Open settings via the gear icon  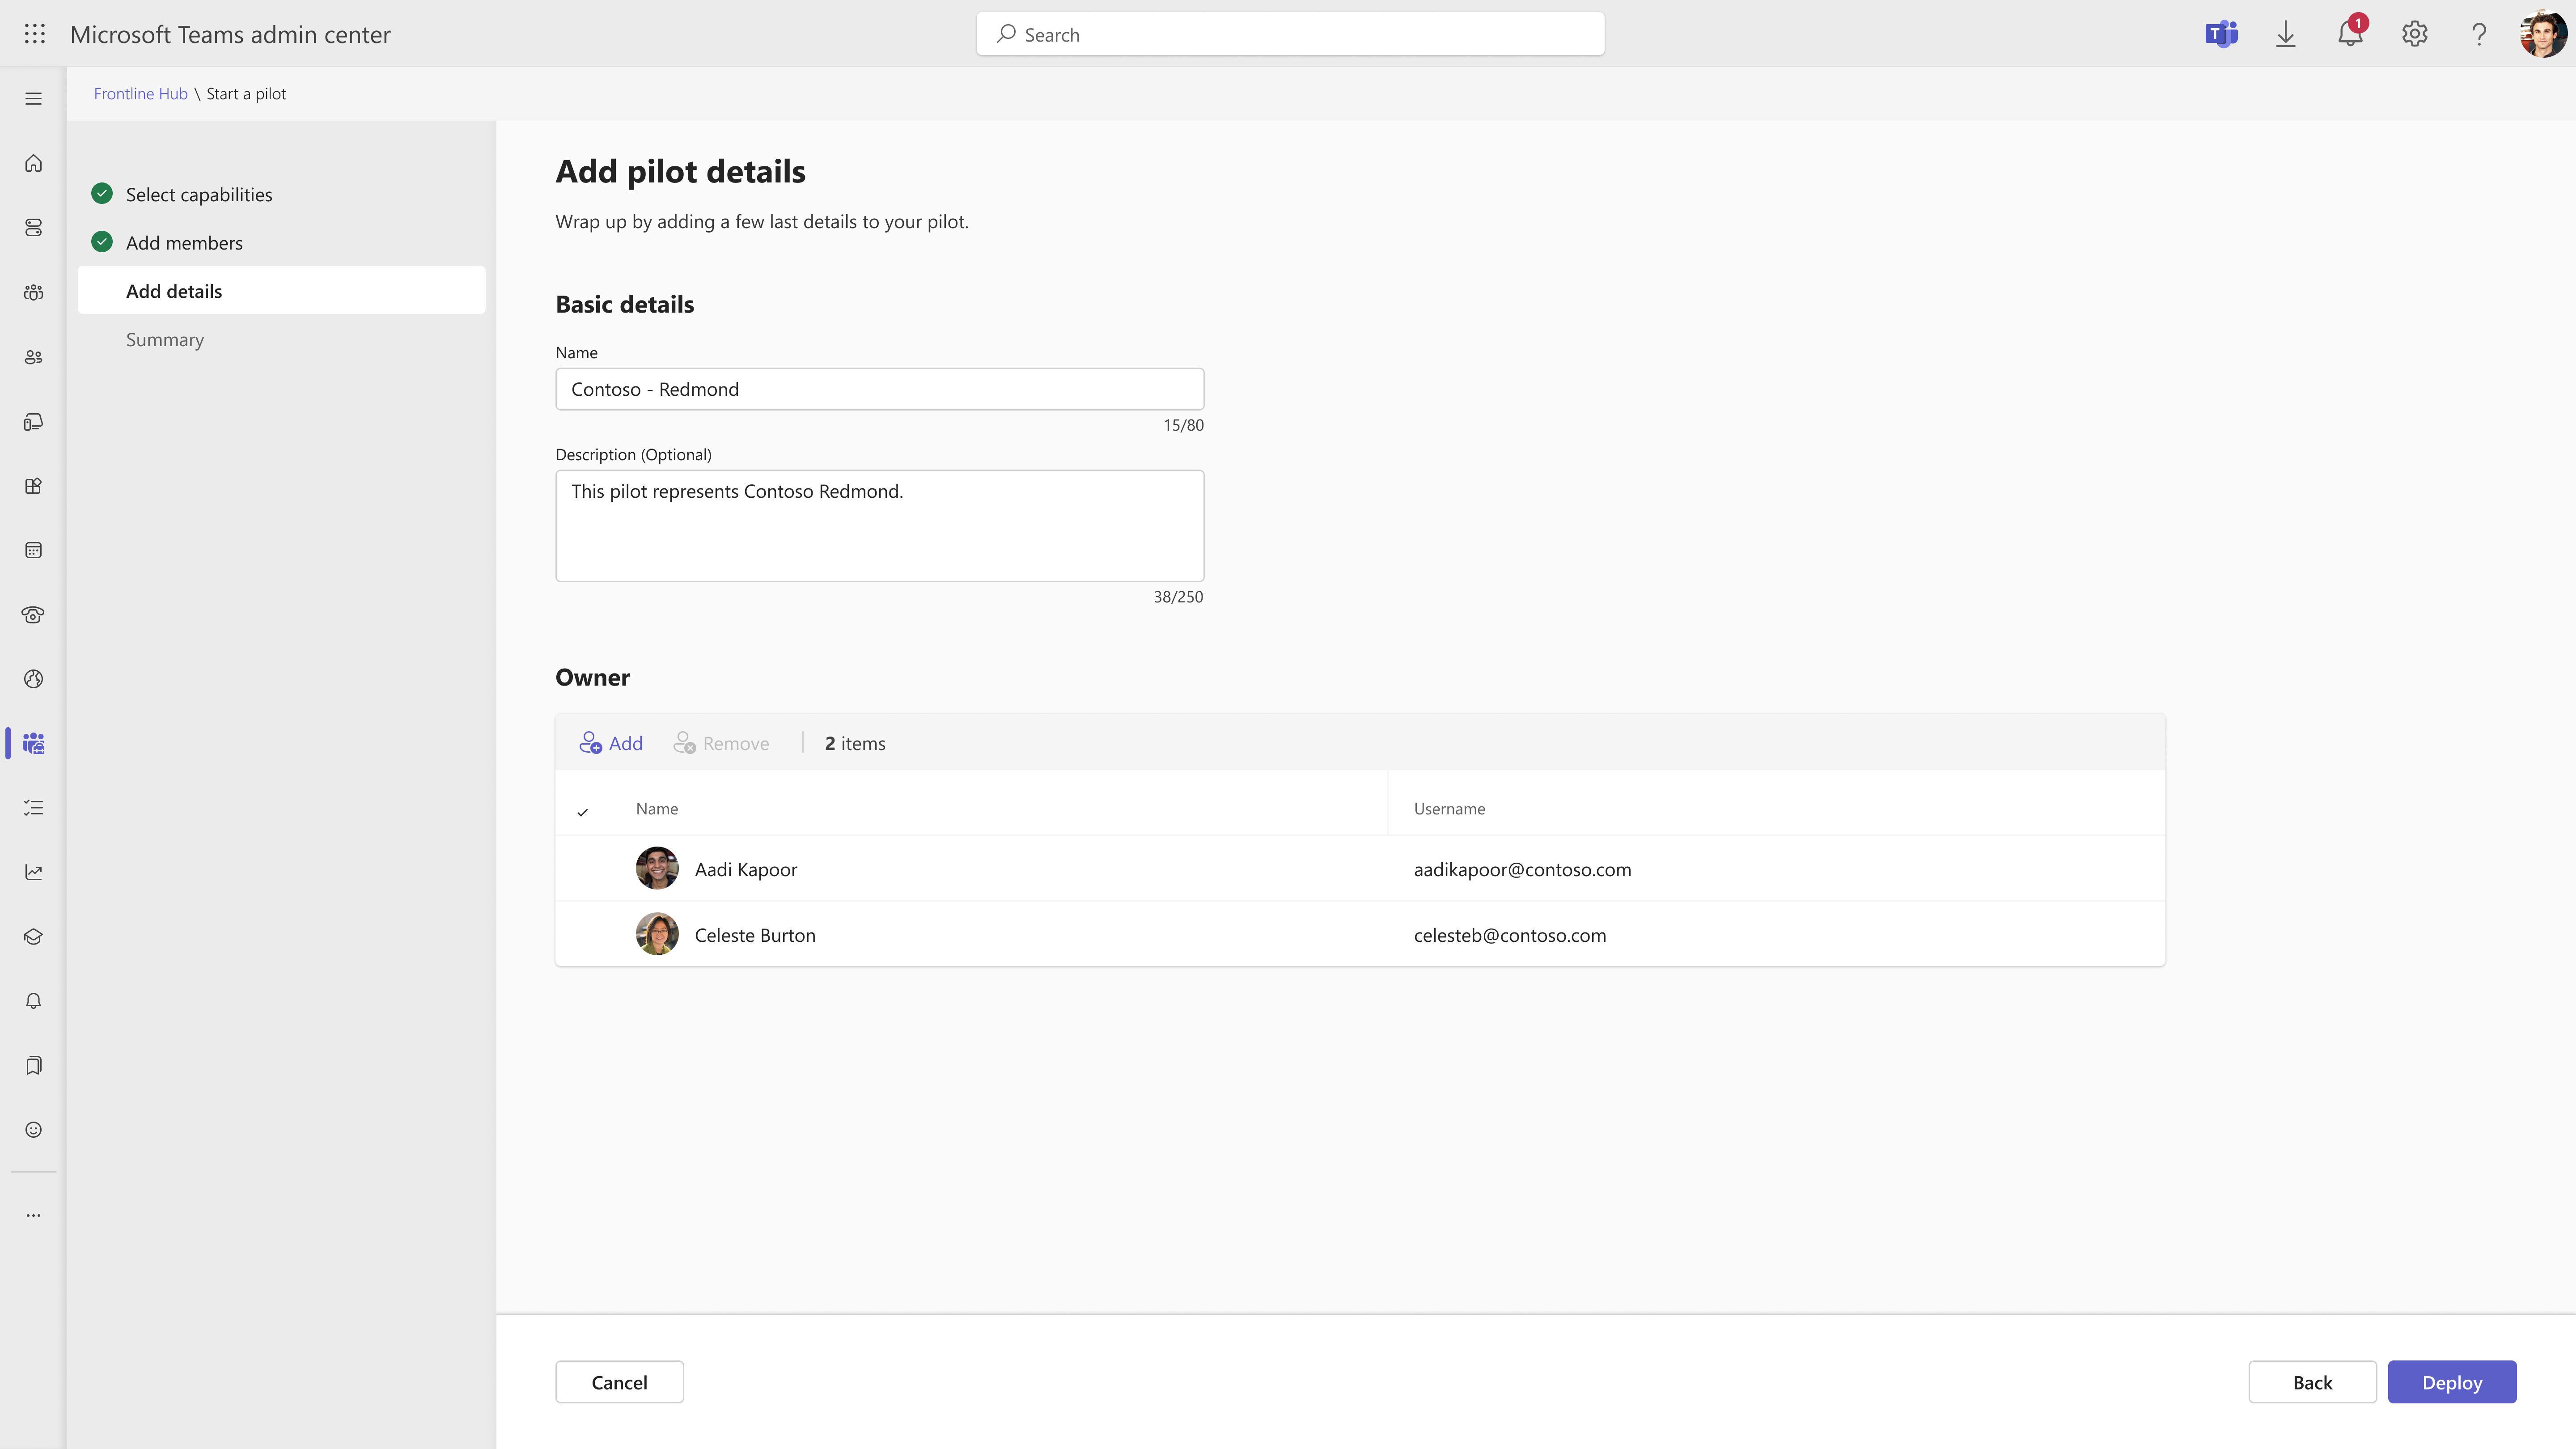(2414, 33)
